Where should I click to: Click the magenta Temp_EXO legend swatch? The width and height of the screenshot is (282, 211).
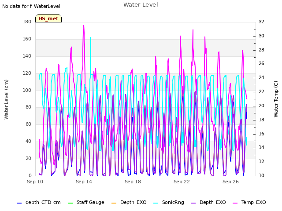point(235,203)
